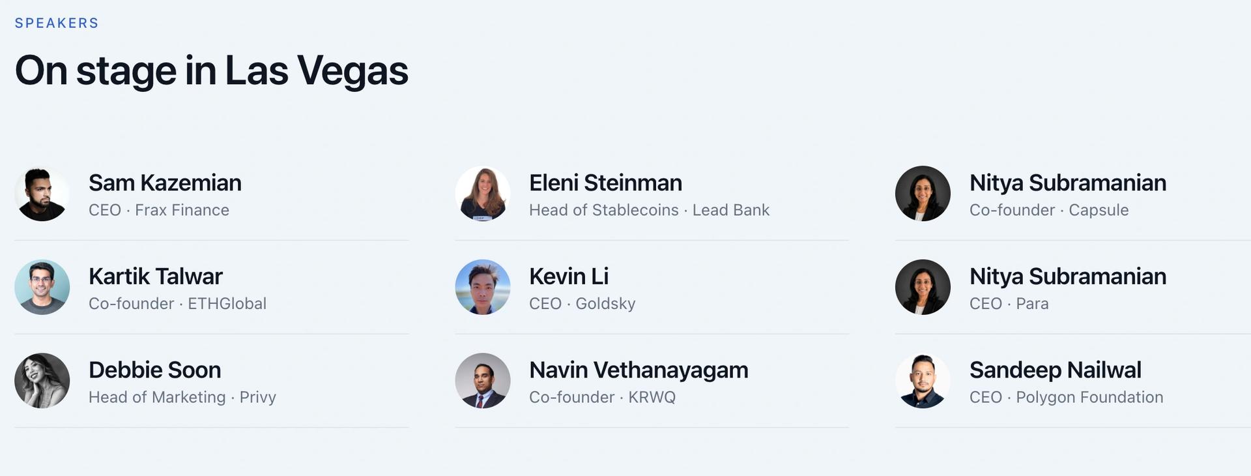This screenshot has height=476, width=1251.
Task: Click Eleni Steinman's profile picture
Action: tap(483, 194)
